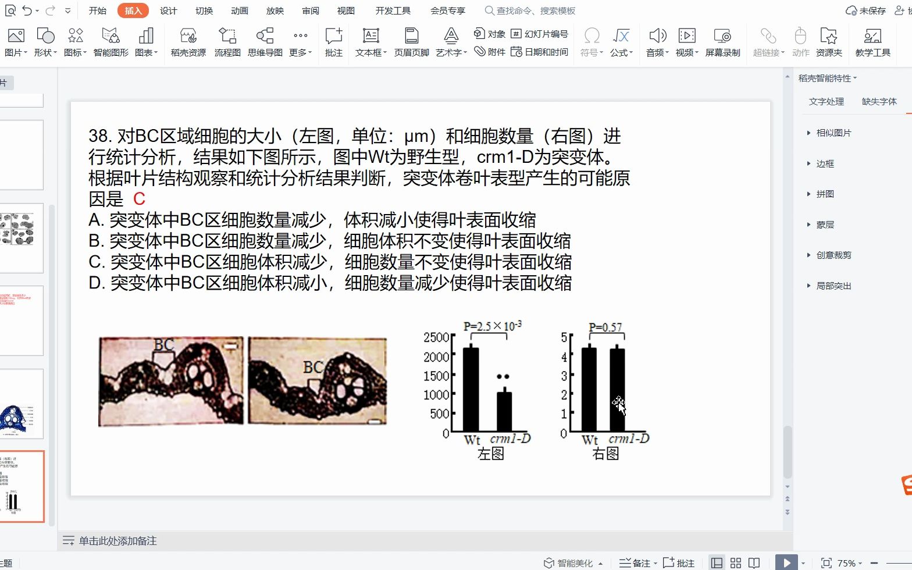Image resolution: width=912 pixels, height=570 pixels.
Task: Switch to the 文字处理 panel tab
Action: (826, 101)
